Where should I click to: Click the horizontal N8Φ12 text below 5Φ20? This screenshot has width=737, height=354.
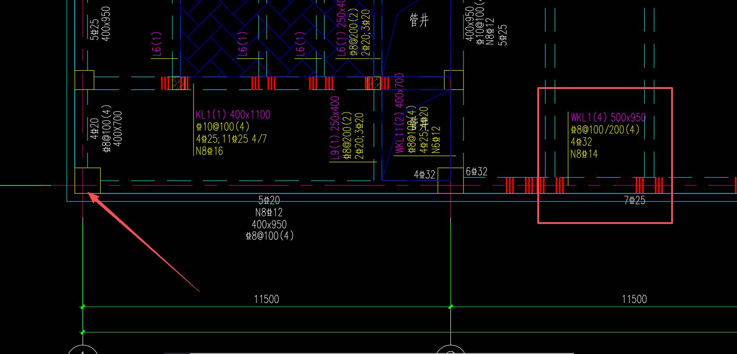pos(269,212)
